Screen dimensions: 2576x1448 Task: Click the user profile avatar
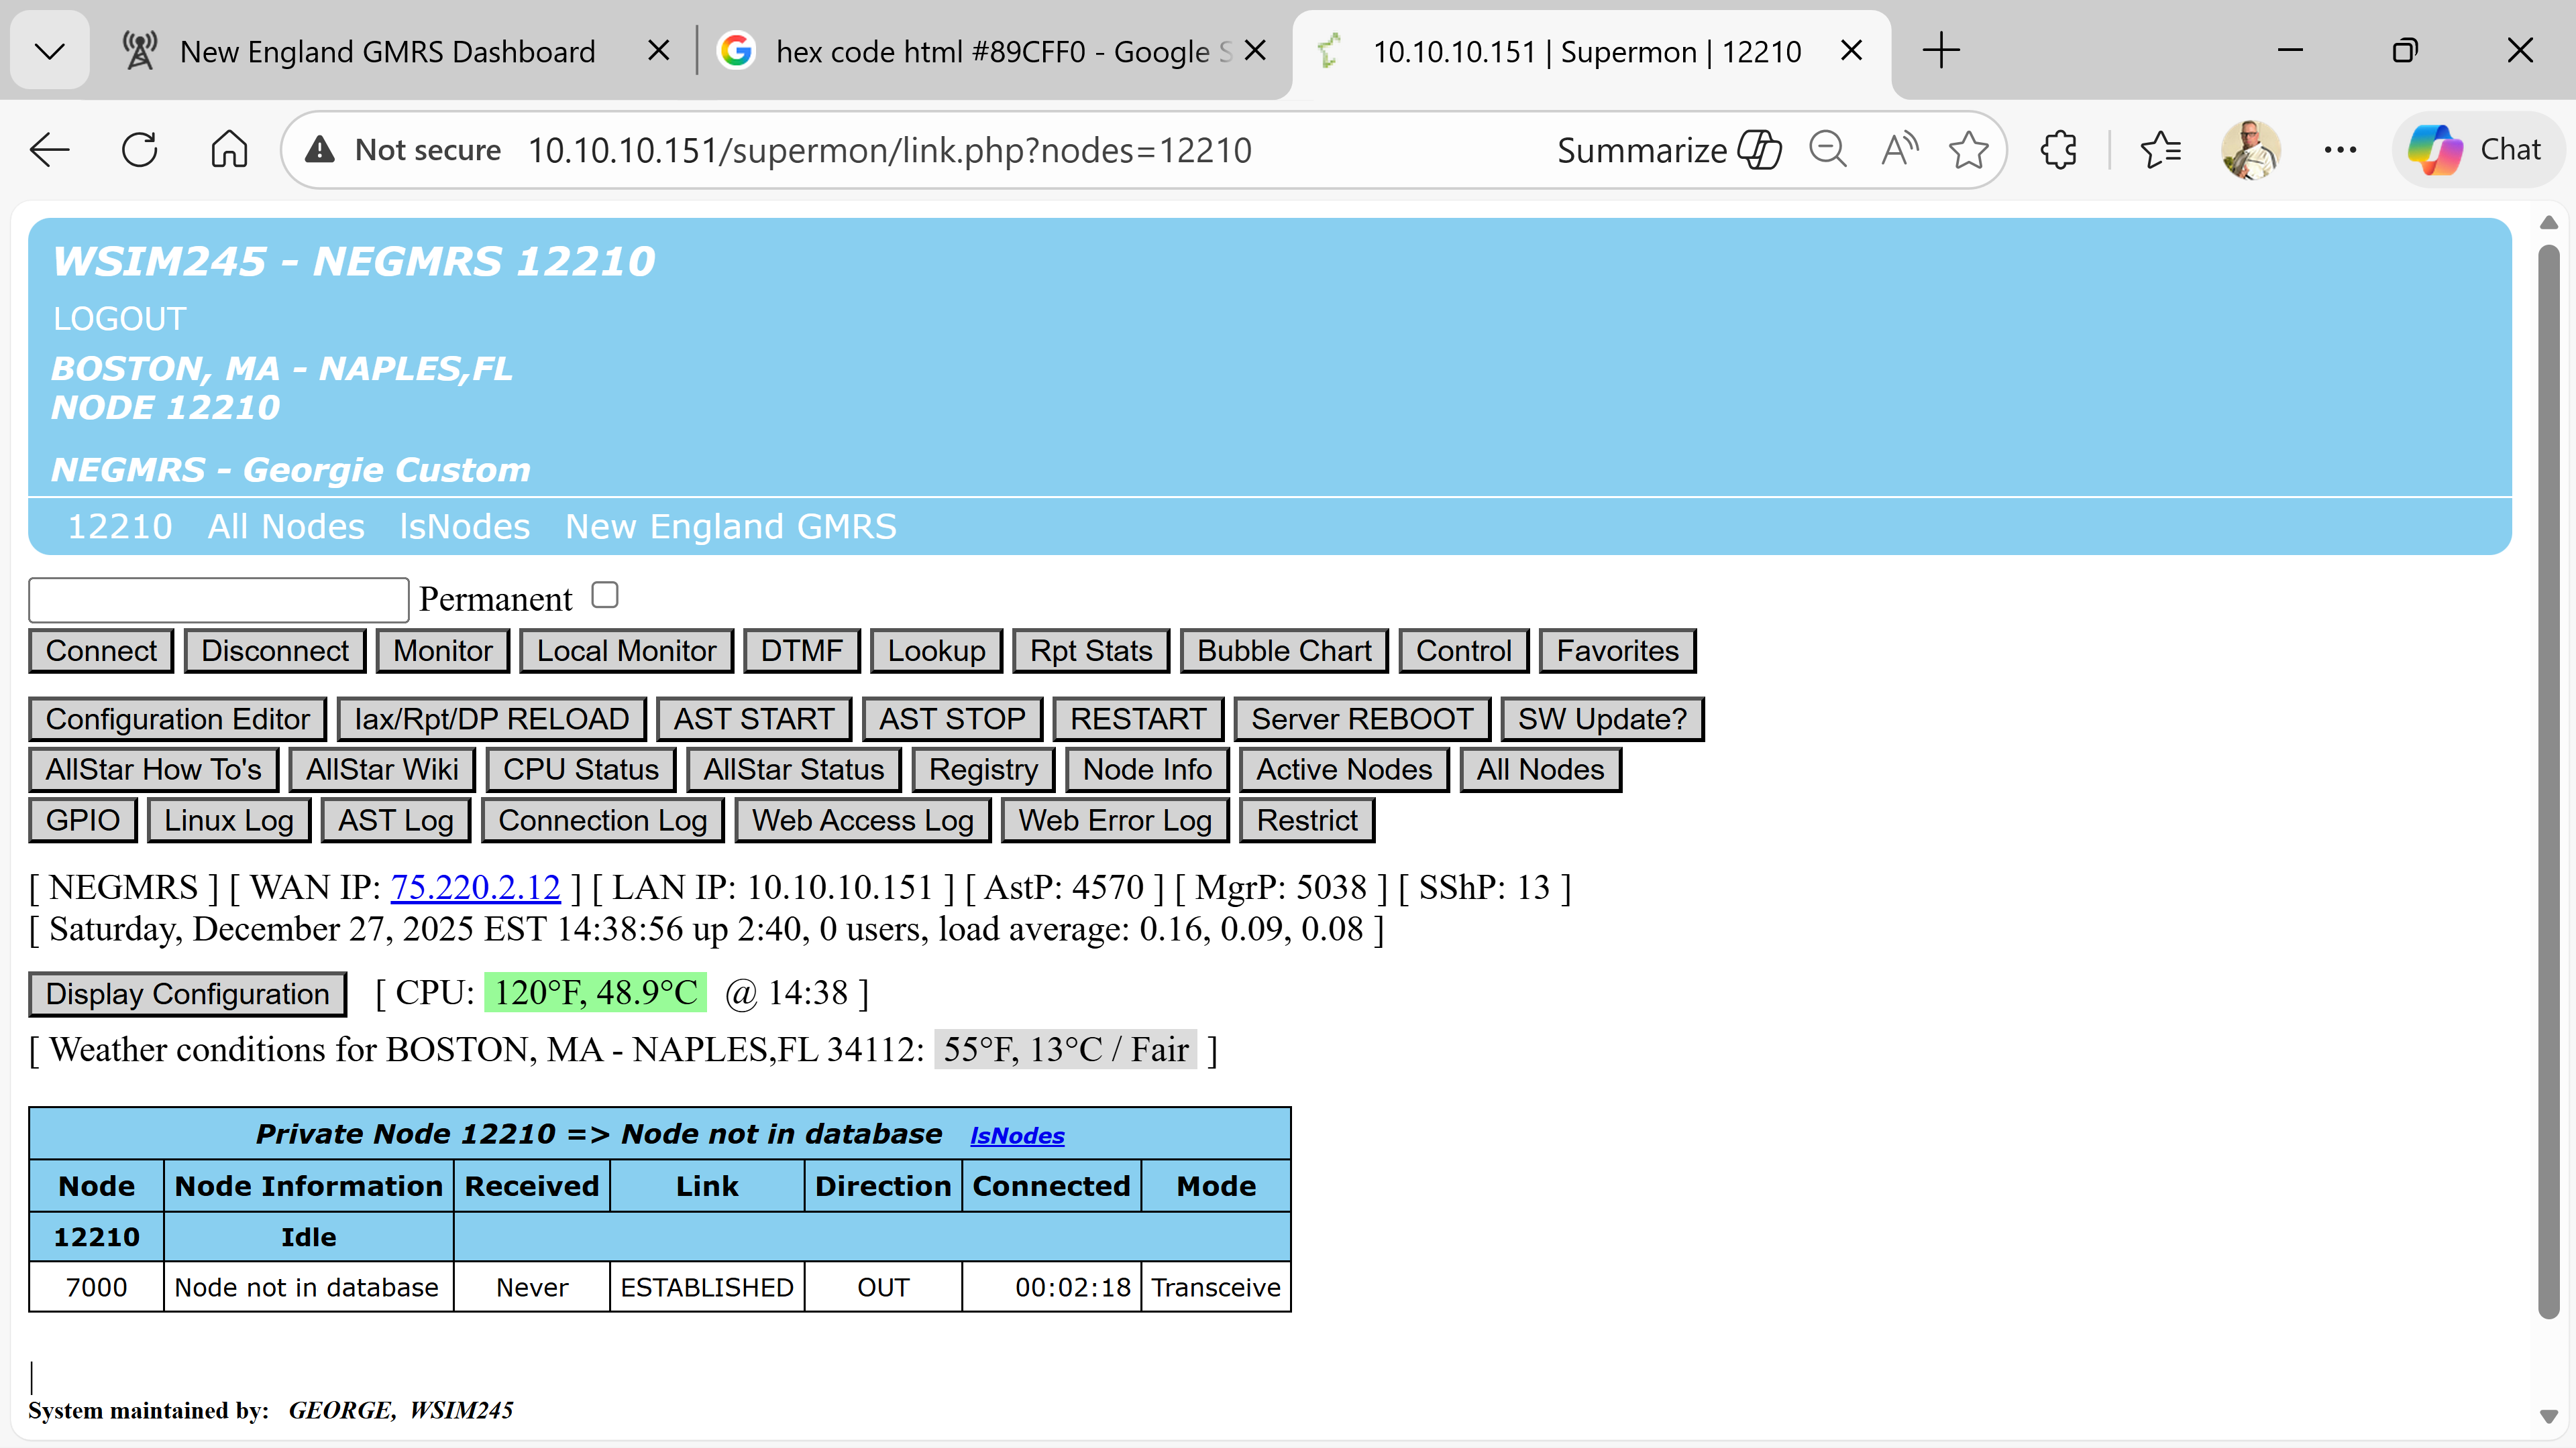tap(2250, 150)
